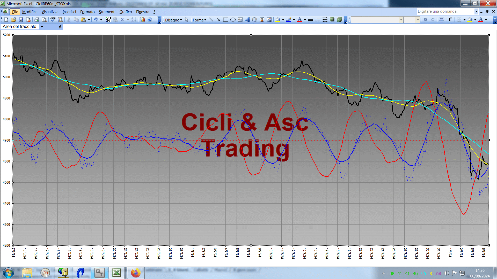Screen dimensions: 497x279
Task: Open dash style options
Action: (318, 20)
